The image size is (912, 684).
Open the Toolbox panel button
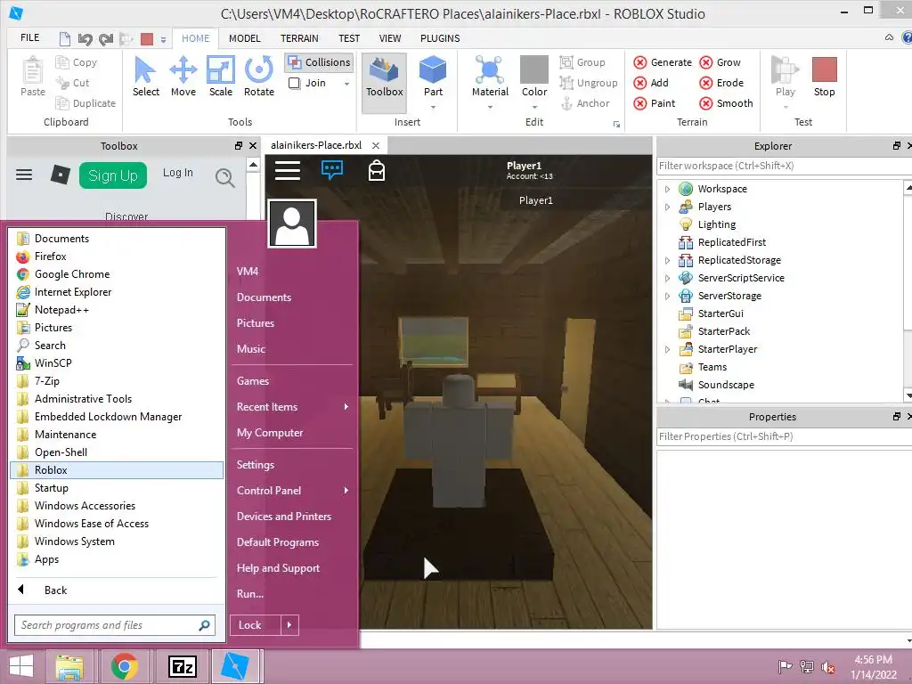coord(384,81)
